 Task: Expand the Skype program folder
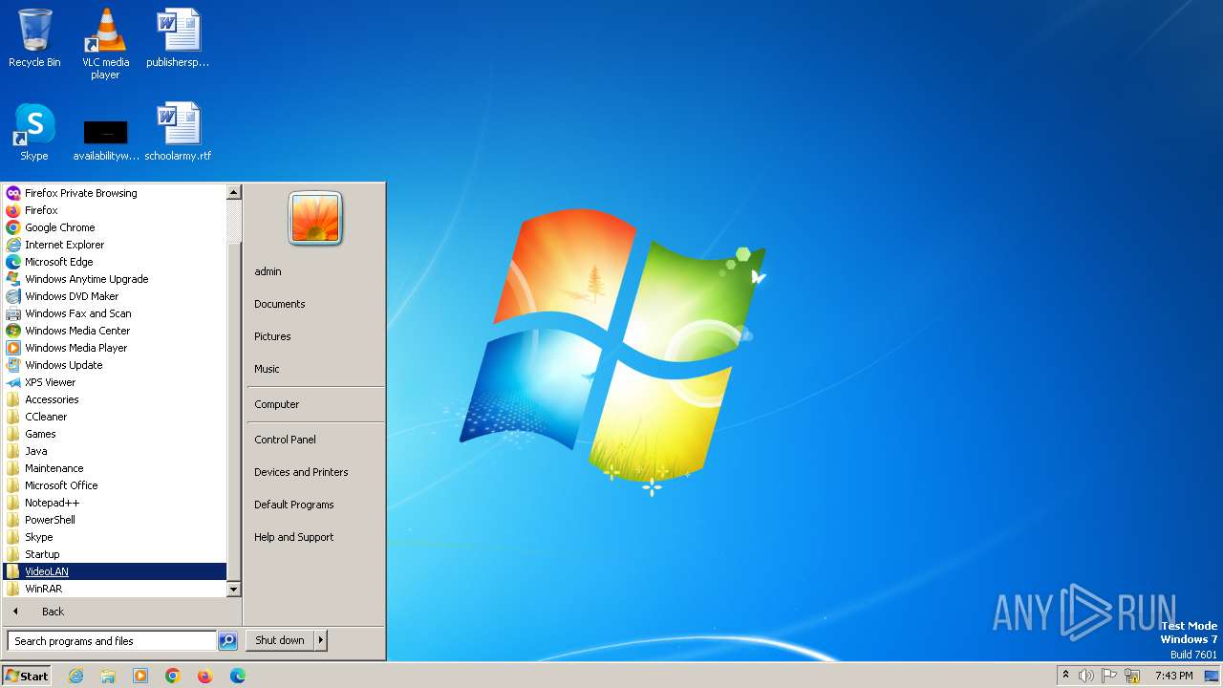[115, 537]
